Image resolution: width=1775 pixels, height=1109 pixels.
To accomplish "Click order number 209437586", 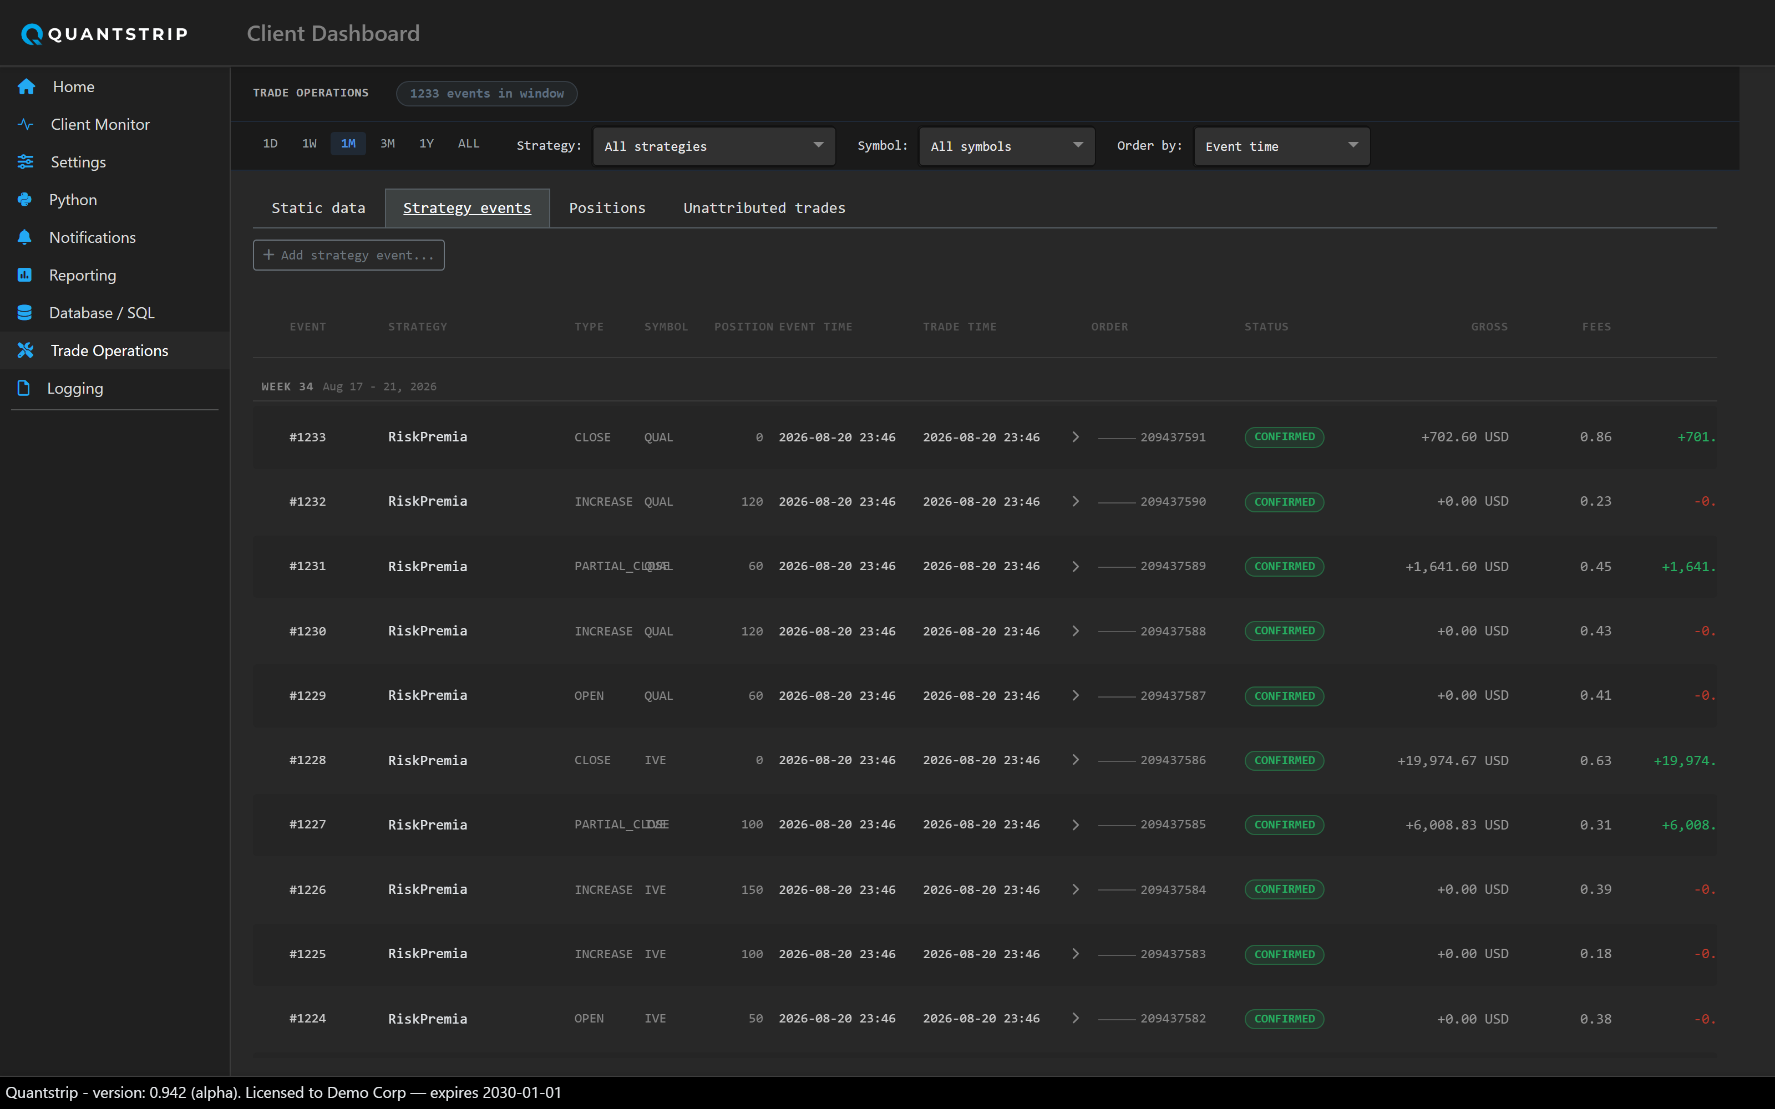I will point(1173,760).
